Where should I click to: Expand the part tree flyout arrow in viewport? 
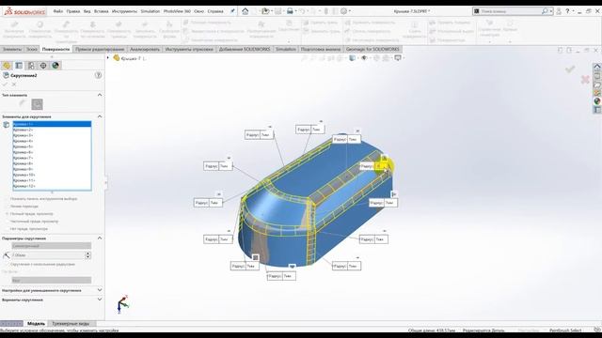[108, 58]
